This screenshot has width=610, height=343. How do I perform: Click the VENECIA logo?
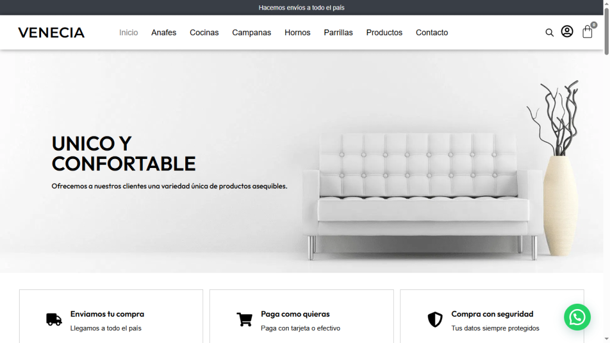pyautogui.click(x=51, y=33)
